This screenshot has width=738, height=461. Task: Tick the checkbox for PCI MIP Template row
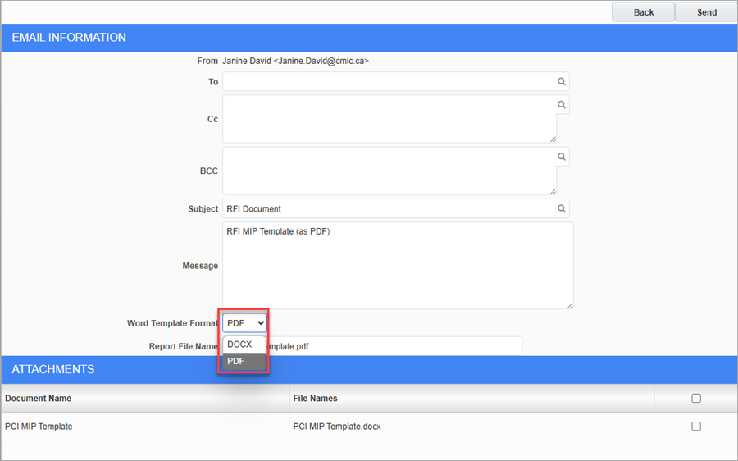pos(696,427)
